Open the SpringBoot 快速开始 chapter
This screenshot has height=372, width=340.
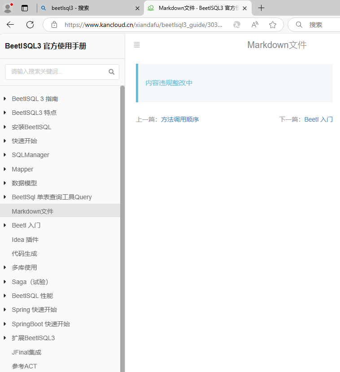[x=41, y=324]
